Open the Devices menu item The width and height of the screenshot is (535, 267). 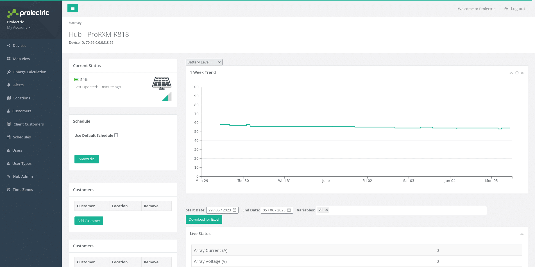click(x=19, y=45)
